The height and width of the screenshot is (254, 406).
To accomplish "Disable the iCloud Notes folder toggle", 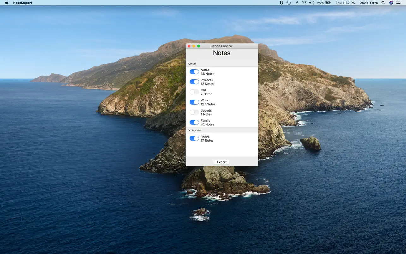I will tap(194, 71).
